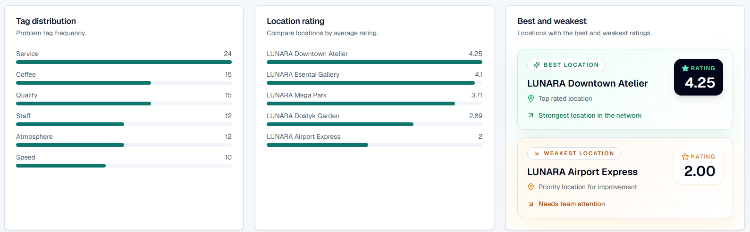Click LUNARA Mega Park row label
Screen dimensions: 750x232
(297, 95)
